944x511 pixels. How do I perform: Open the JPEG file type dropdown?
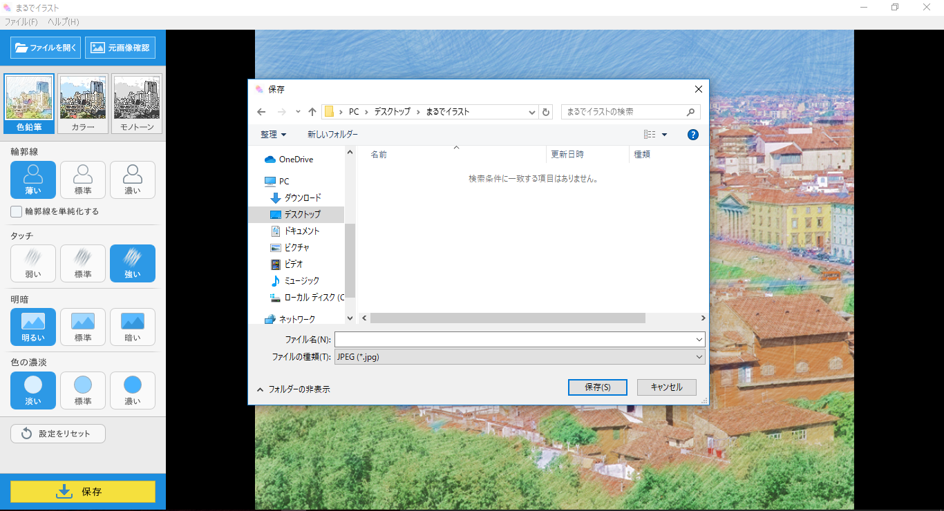point(697,356)
